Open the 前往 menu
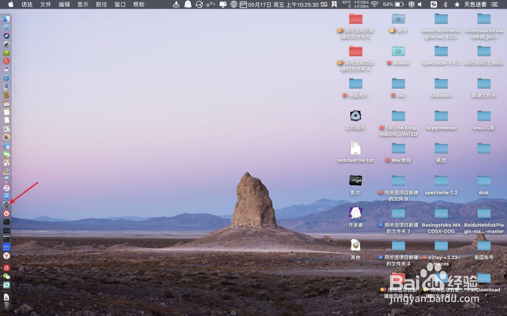507x316 pixels. (101, 4)
